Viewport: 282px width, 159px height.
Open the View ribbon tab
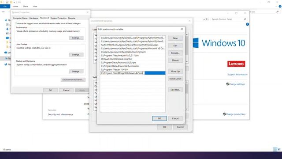(x=35, y=6)
